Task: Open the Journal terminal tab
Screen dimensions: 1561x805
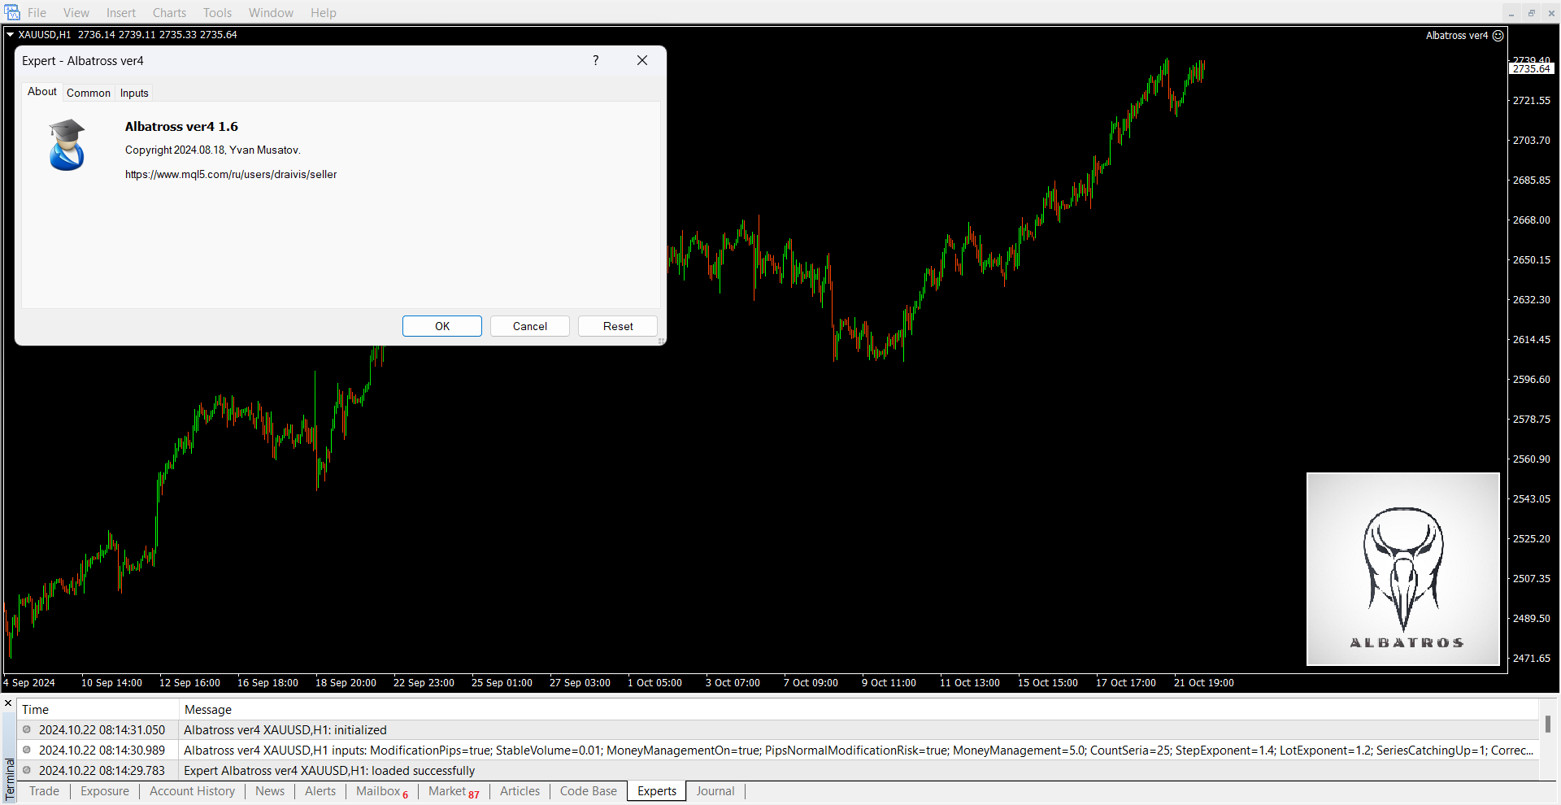Action: (x=715, y=791)
